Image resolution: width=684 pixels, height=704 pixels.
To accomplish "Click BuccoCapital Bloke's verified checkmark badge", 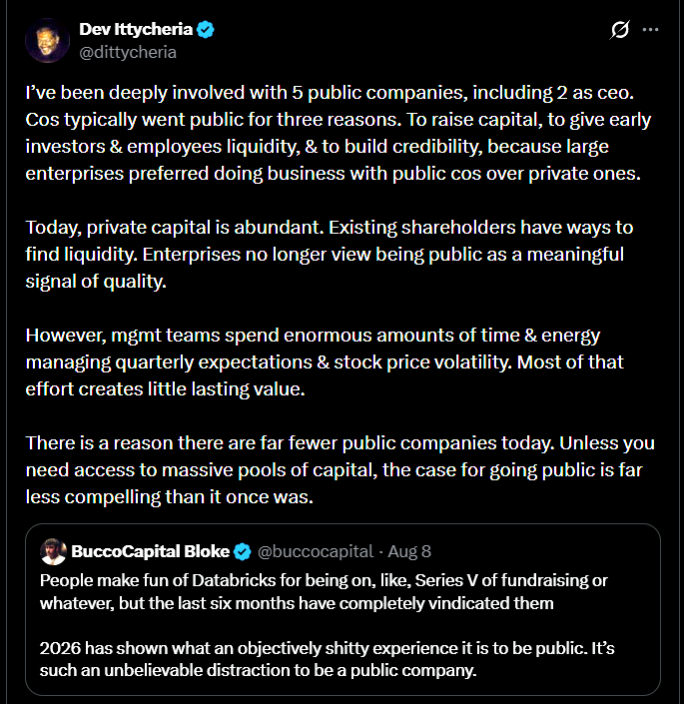I will click(243, 551).
